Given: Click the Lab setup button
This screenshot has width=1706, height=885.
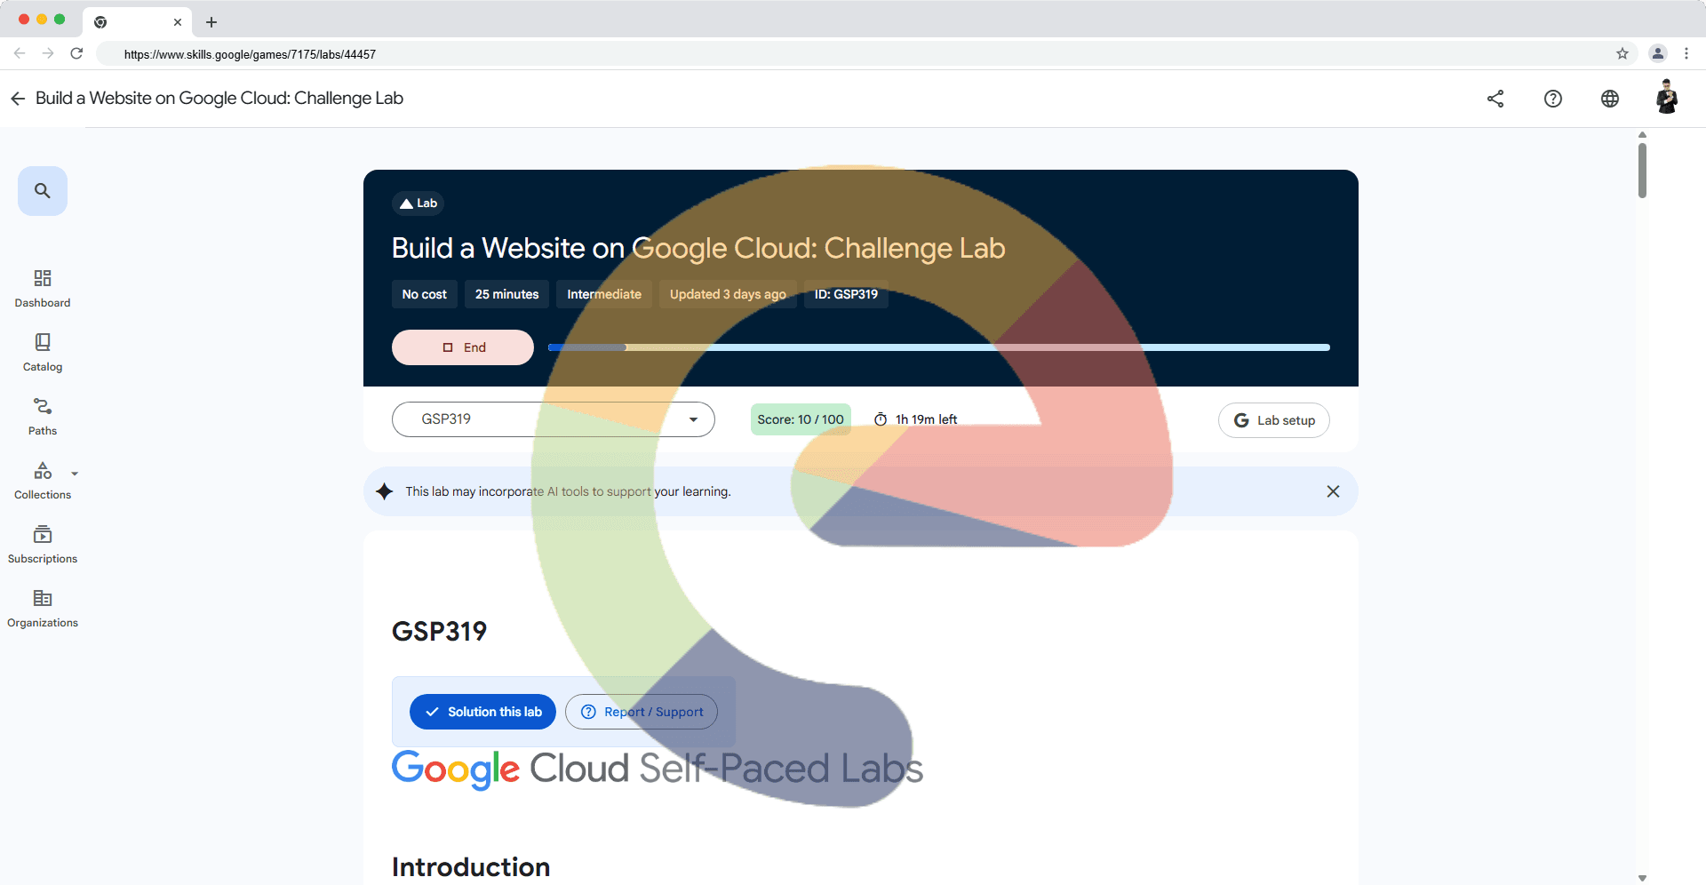Looking at the screenshot, I should pos(1274,420).
